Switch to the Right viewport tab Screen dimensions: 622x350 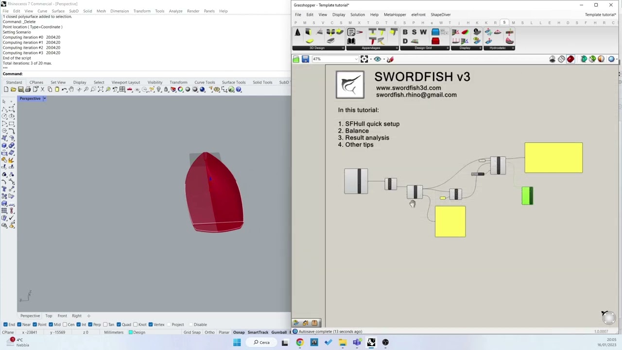(x=77, y=316)
